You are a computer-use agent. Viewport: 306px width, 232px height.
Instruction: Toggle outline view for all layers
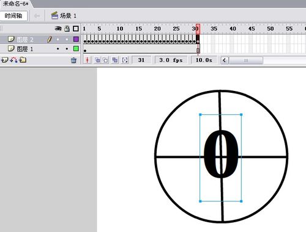pos(76,29)
